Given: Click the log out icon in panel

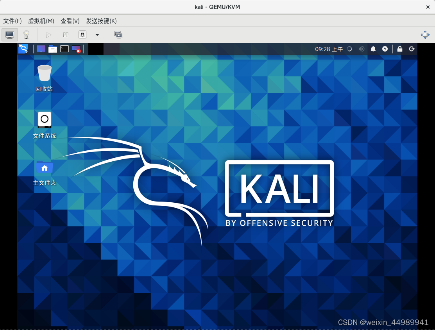Looking at the screenshot, I should pyautogui.click(x=412, y=49).
